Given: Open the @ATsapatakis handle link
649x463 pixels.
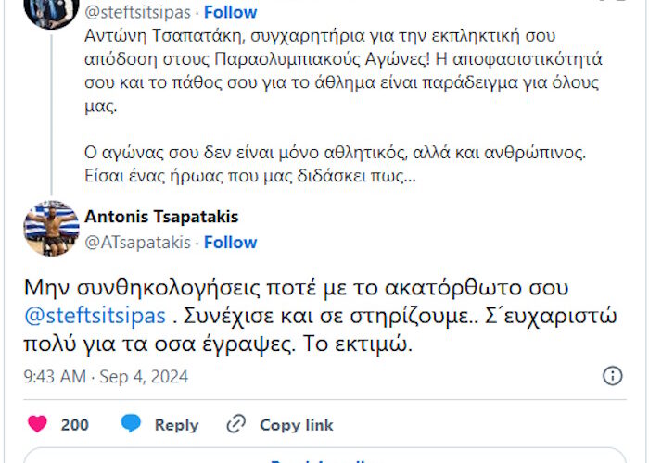Looking at the screenshot, I should coord(137,242).
